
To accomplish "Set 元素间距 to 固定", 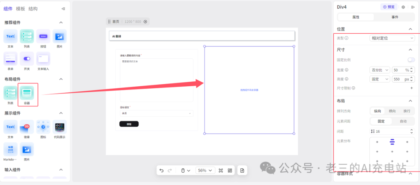I will click(381, 121).
